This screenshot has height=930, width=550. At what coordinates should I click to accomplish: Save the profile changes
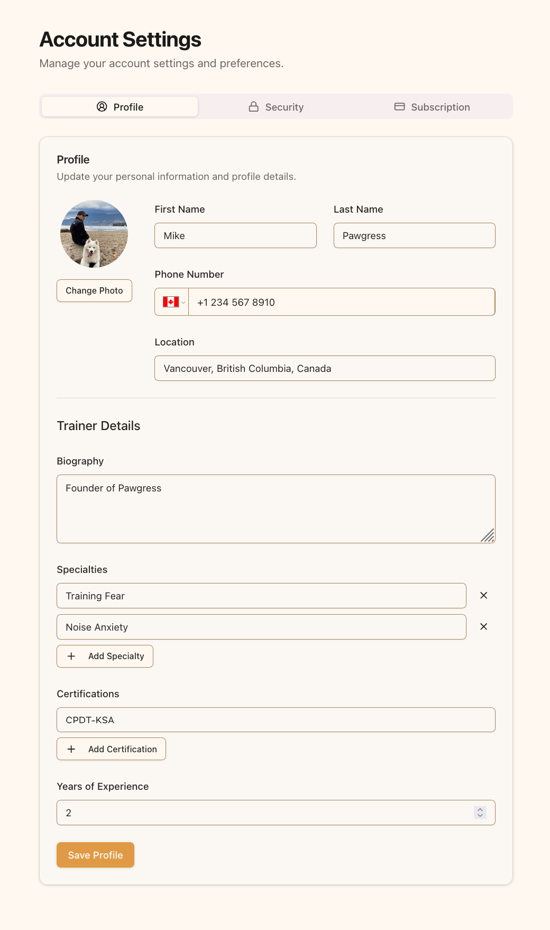point(95,855)
